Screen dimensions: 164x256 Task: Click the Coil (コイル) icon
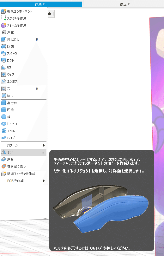tap(3, 131)
